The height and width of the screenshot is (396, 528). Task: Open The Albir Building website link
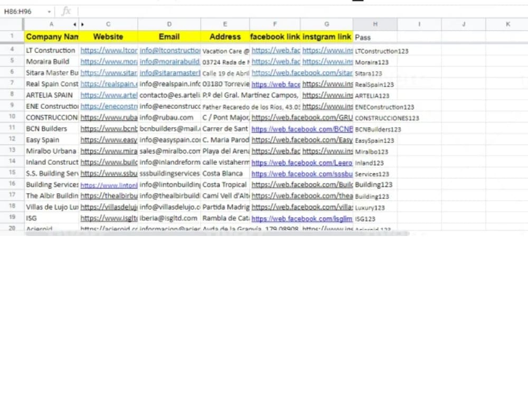pyautogui.click(x=109, y=196)
